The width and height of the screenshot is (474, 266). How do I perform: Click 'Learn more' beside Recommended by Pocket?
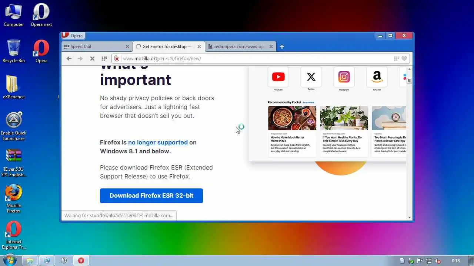tap(308, 102)
